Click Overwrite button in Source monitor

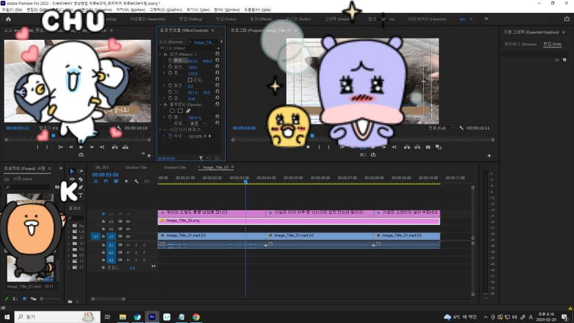point(126,147)
